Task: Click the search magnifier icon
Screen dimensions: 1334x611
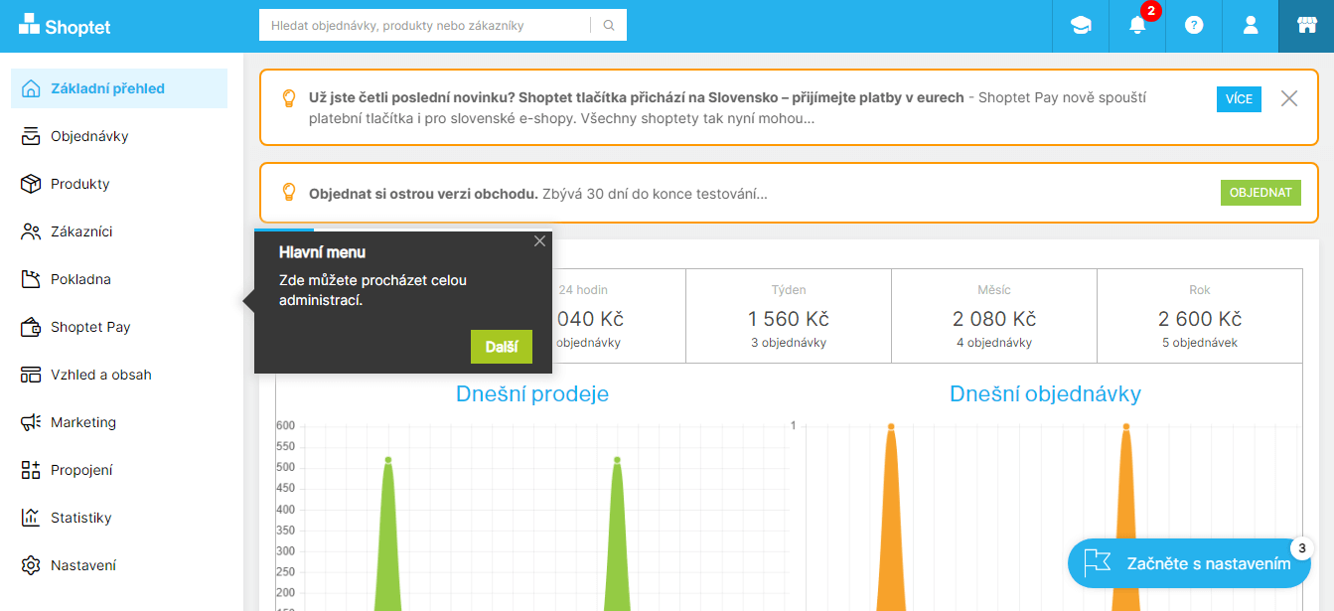Action: coord(609,26)
